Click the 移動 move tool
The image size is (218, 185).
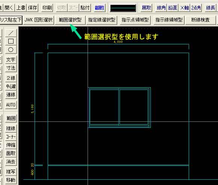[11, 180]
